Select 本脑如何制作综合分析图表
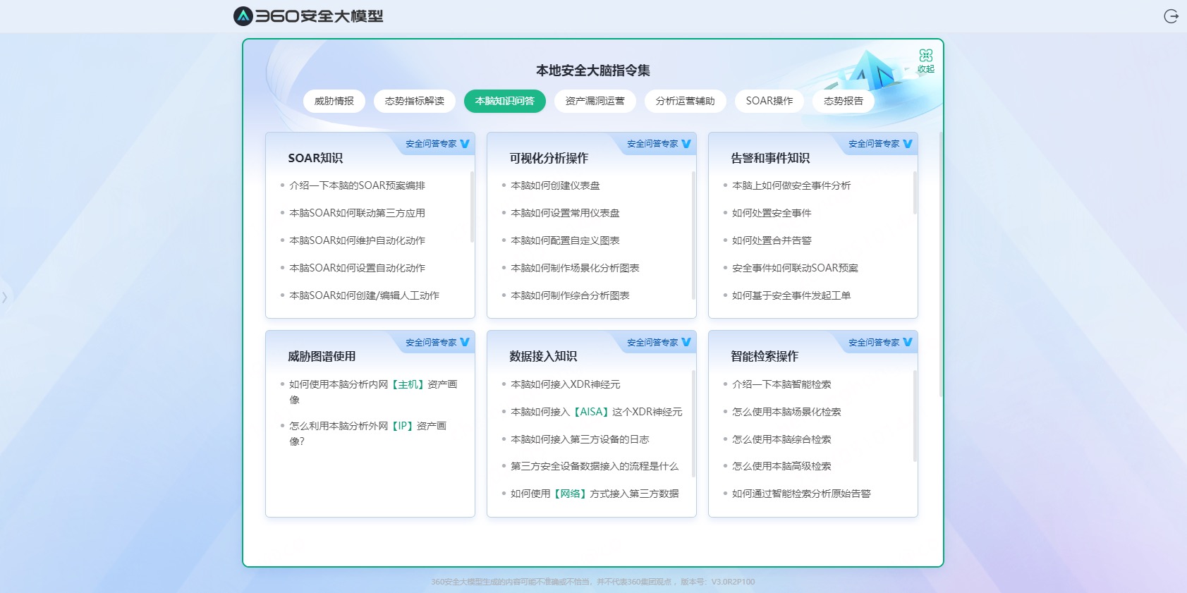Screen dimensions: 1187x593 point(570,295)
